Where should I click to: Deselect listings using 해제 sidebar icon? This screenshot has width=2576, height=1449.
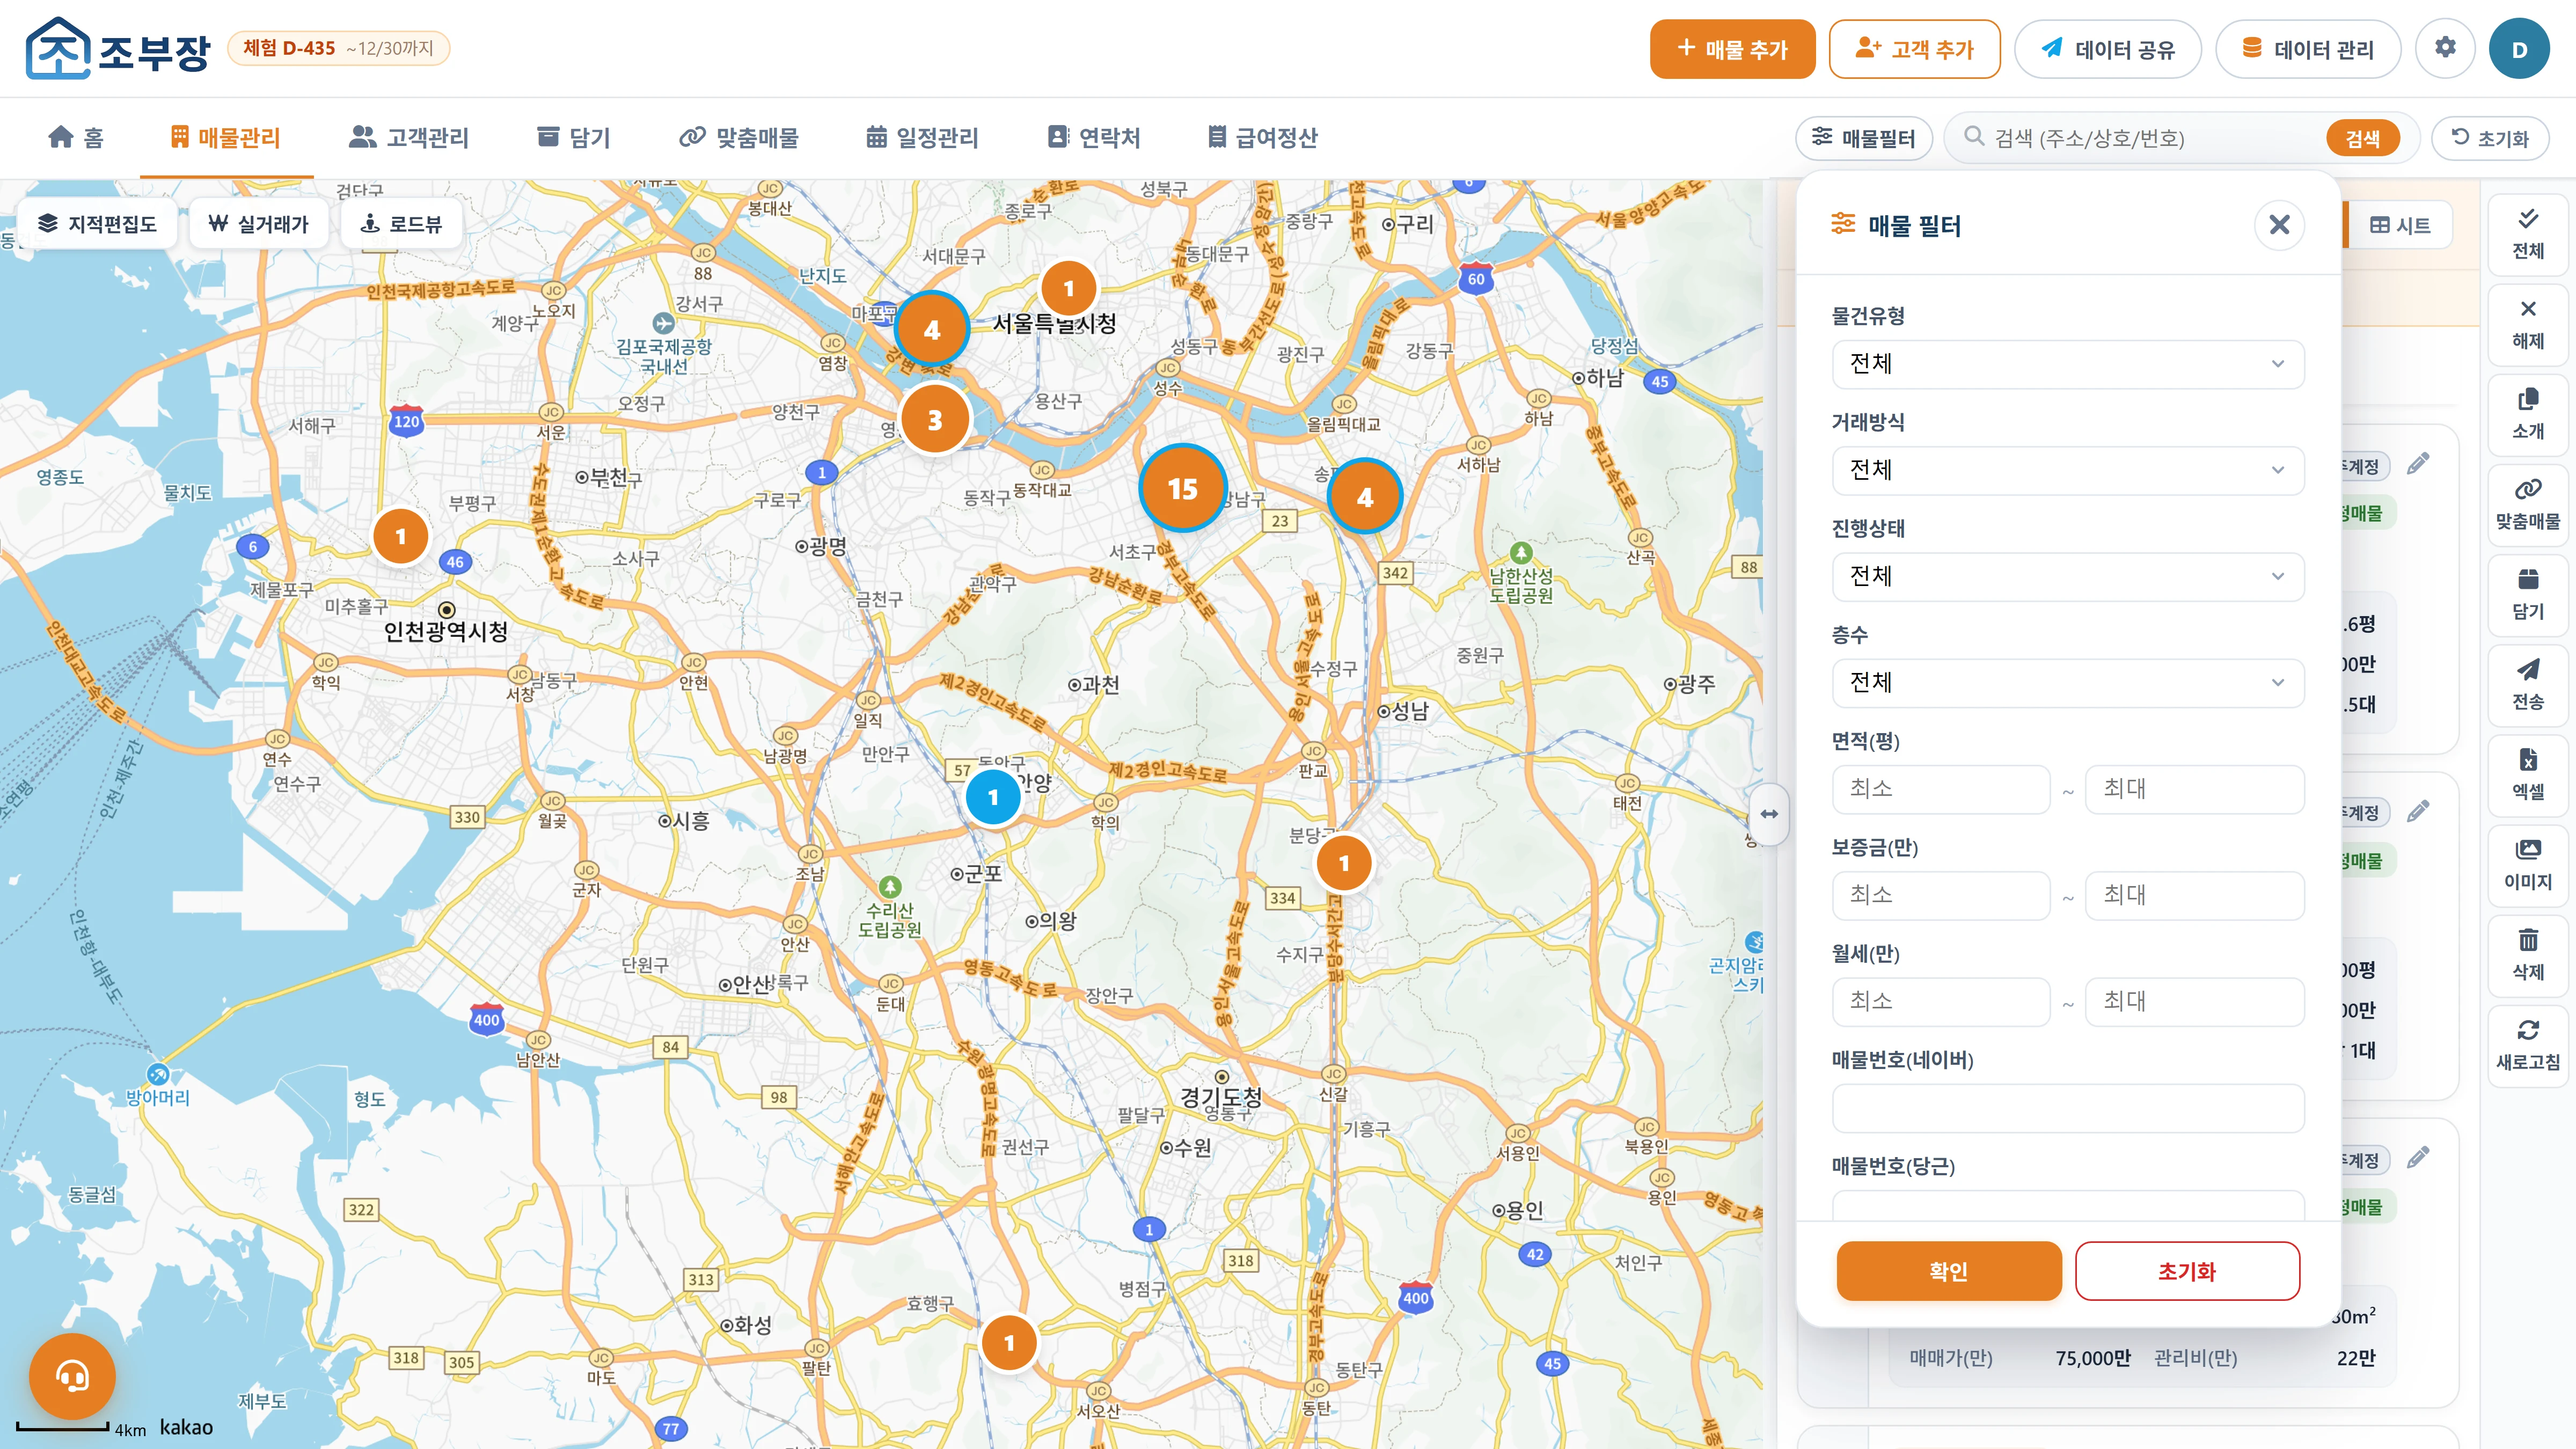(2527, 324)
